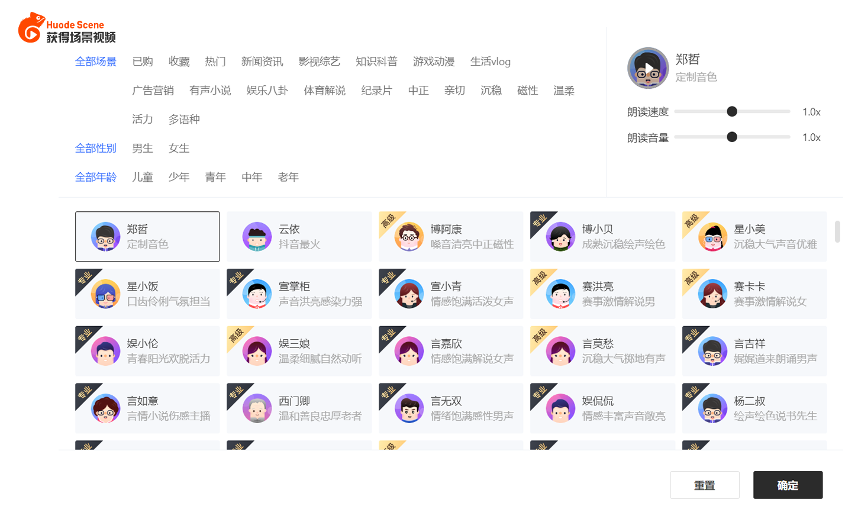Choose the 西门卿 elderly voice avatar
This screenshot has width=858, height=509.
(257, 408)
